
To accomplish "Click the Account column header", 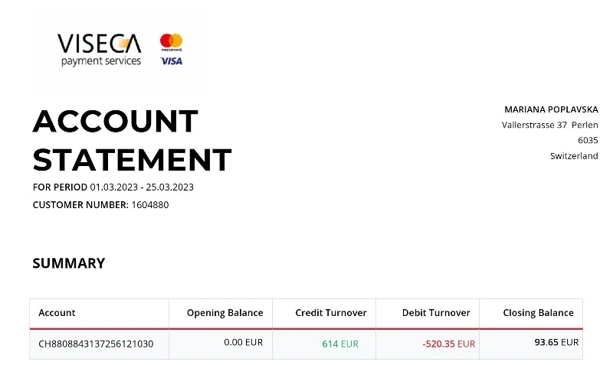I will pyautogui.click(x=57, y=313).
